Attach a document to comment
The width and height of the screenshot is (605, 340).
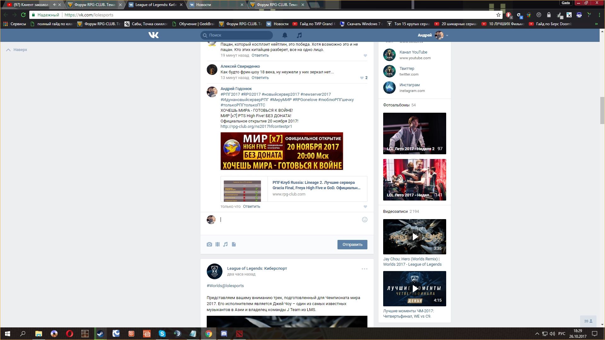[x=234, y=244]
